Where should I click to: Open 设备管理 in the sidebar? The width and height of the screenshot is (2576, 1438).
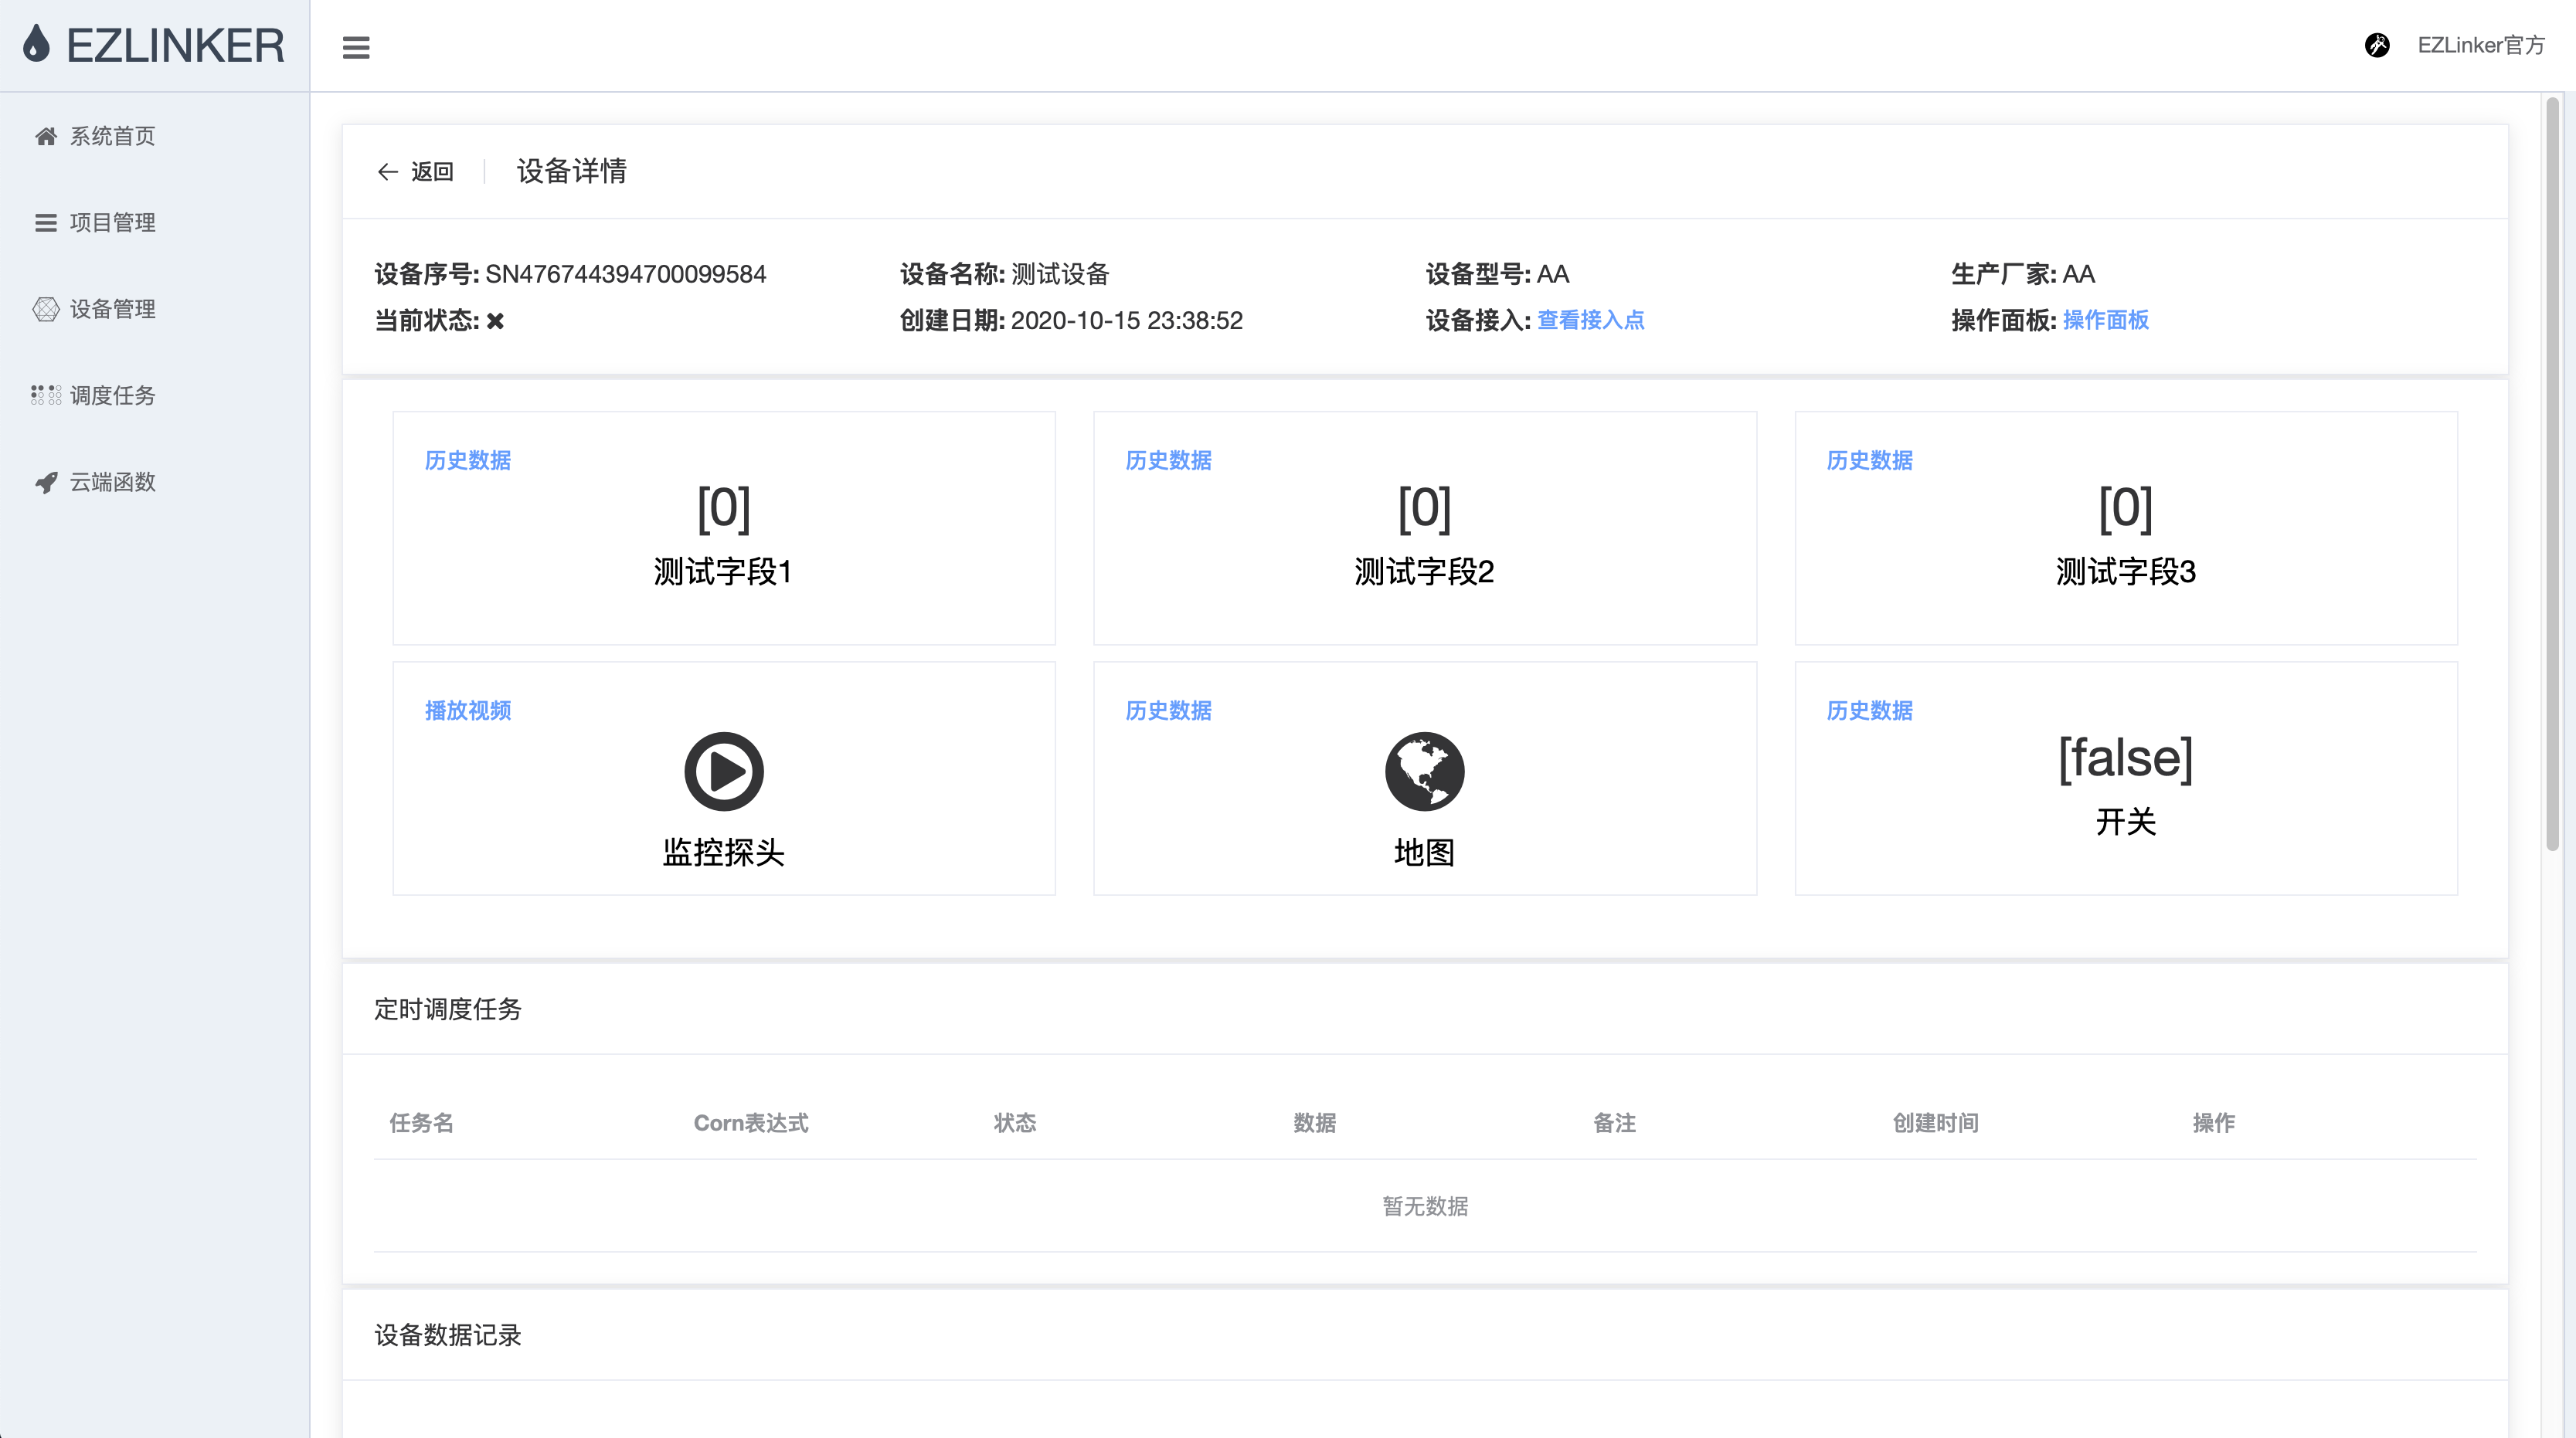[x=113, y=309]
